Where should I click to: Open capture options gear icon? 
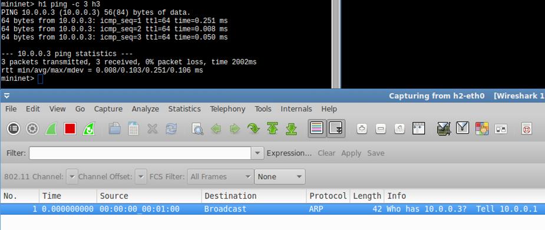point(32,129)
